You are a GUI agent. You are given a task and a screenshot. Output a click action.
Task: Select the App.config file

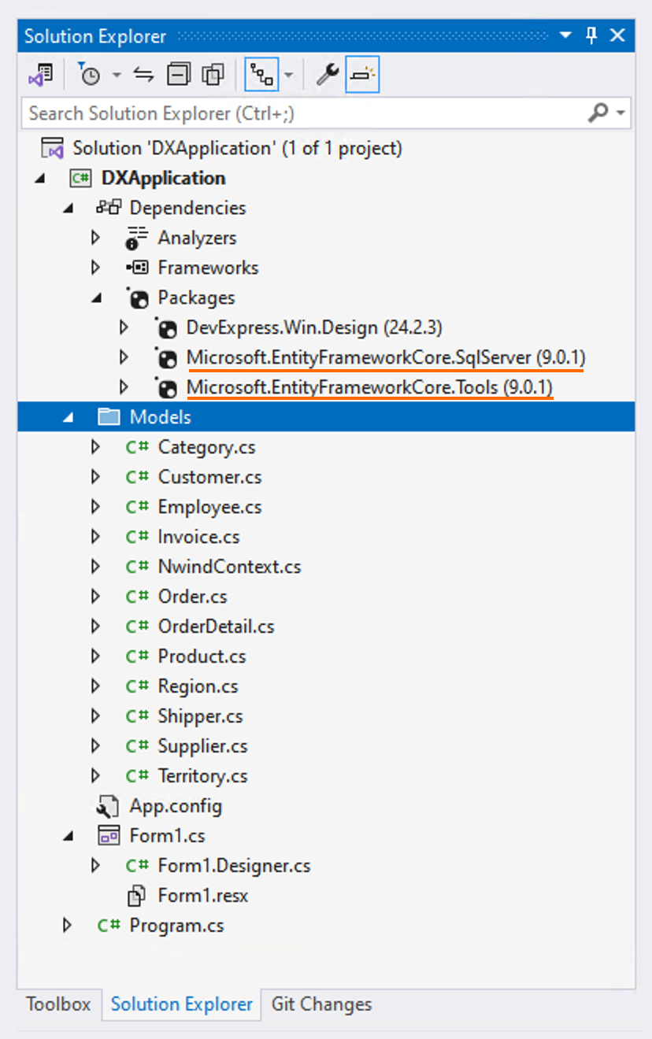[176, 806]
